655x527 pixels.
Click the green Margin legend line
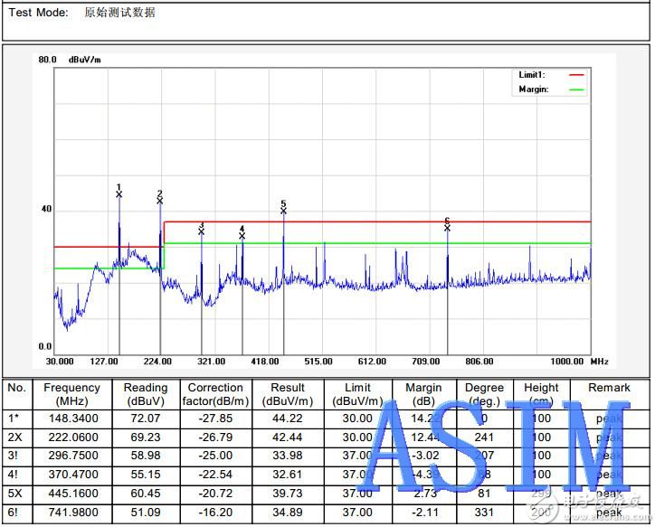576,89
